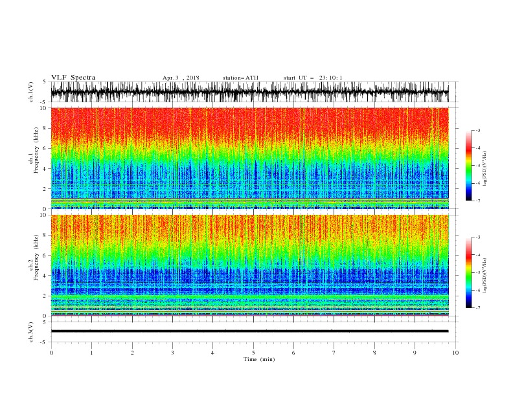Click the '7' tick on time axis

click(334, 353)
